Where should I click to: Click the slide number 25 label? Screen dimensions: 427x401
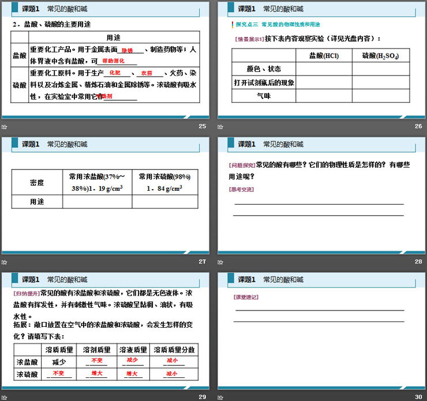(202, 127)
